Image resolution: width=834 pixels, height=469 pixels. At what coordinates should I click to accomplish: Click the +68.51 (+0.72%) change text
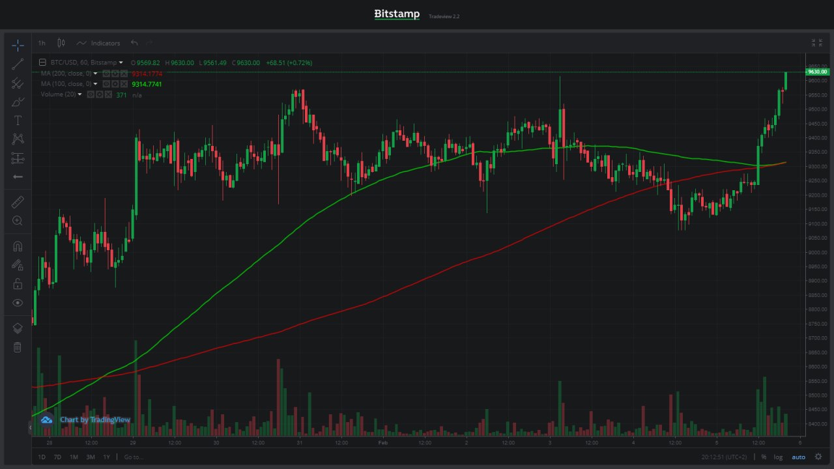289,63
